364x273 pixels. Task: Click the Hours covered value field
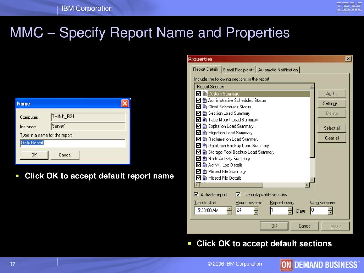click(245, 210)
